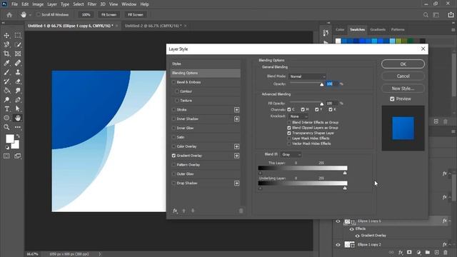This screenshot has height=257, width=457.
Task: Select the Horizontal Type tool
Action: point(6,109)
